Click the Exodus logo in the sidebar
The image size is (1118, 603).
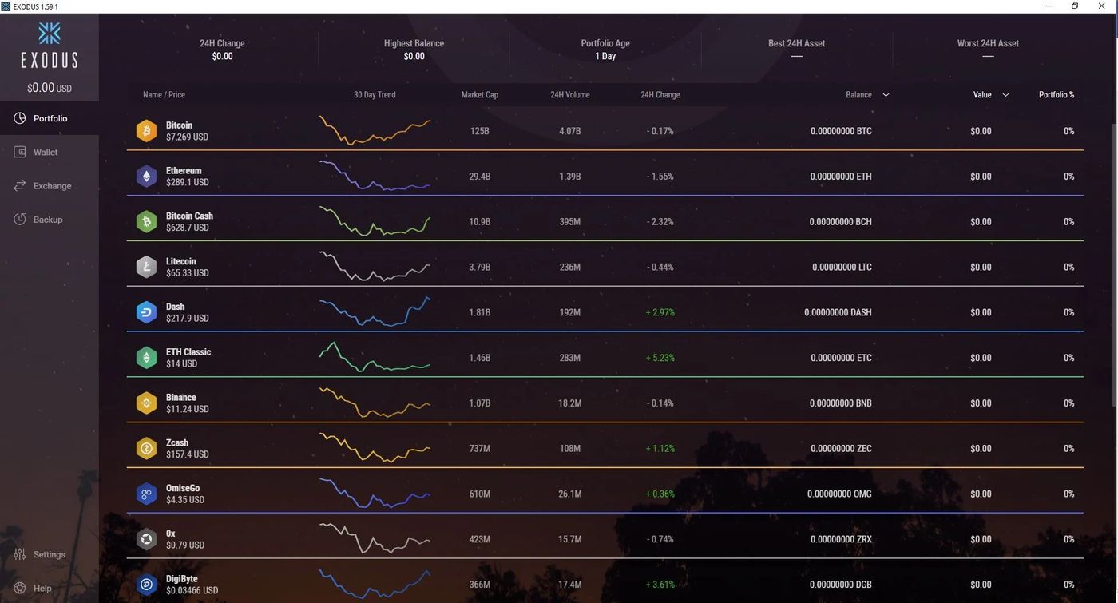50,45
